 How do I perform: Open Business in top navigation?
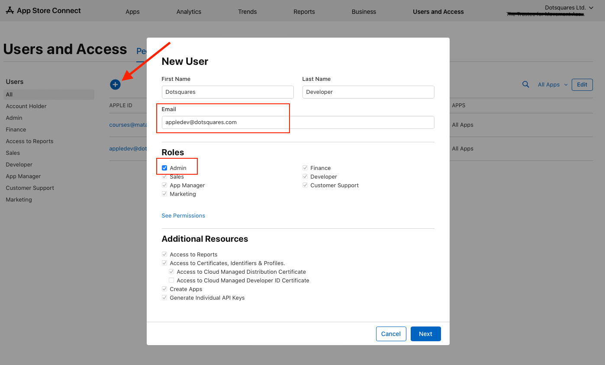tap(364, 12)
